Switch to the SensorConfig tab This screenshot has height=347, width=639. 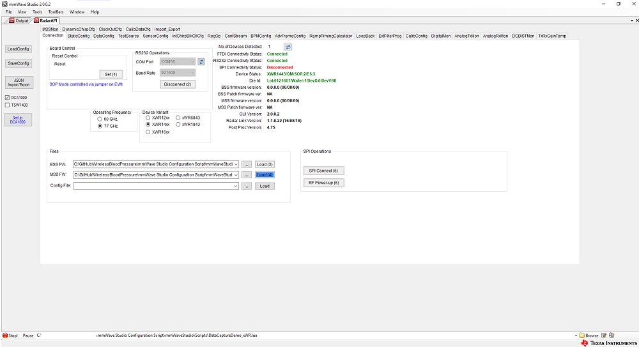[x=155, y=36]
